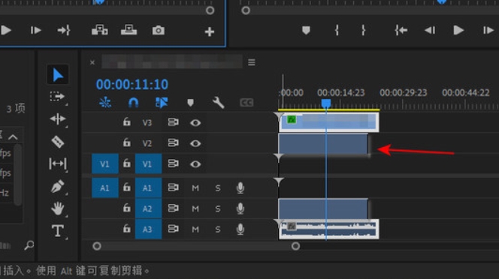This screenshot has height=279, width=499.
Task: Click the CC captions track button
Action: coord(246,103)
